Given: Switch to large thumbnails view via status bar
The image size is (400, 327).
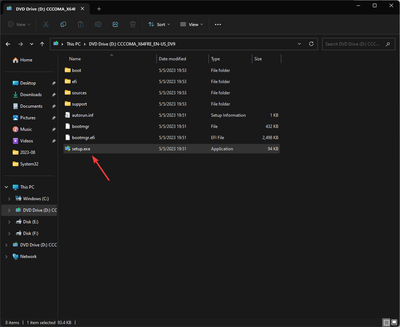Looking at the screenshot, I should [394, 322].
